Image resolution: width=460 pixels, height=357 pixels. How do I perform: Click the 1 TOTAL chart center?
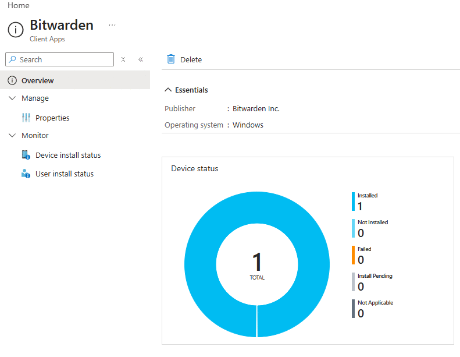[x=257, y=265]
